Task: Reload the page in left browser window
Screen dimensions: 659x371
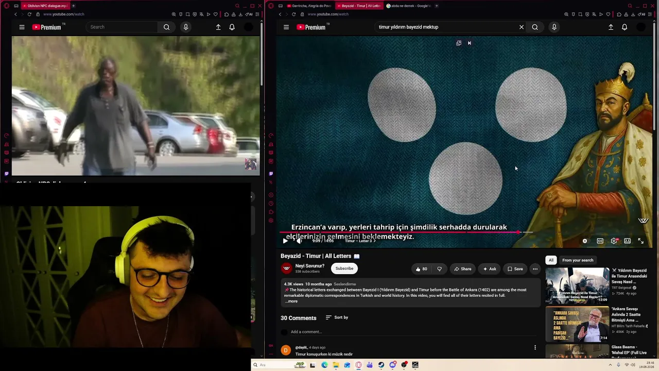Action: (x=29, y=14)
